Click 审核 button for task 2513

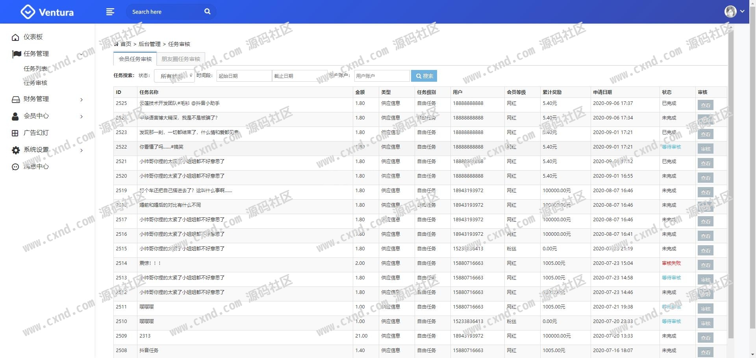pyautogui.click(x=705, y=279)
